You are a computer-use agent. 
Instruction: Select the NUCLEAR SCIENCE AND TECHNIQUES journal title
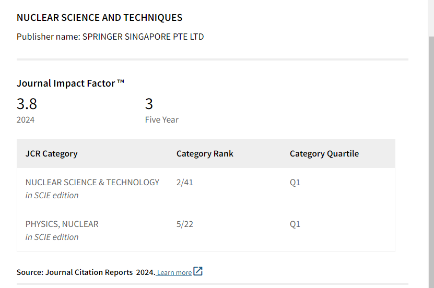pos(99,18)
